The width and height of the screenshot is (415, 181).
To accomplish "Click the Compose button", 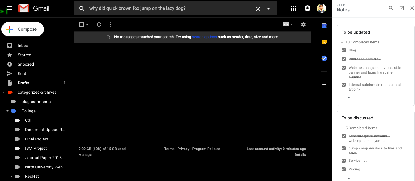I will click(x=23, y=29).
